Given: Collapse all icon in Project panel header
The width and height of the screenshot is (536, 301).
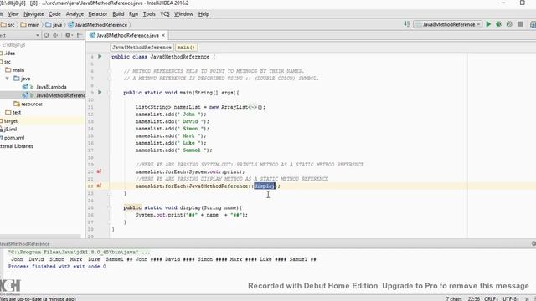Looking at the screenshot, I should 55,35.
